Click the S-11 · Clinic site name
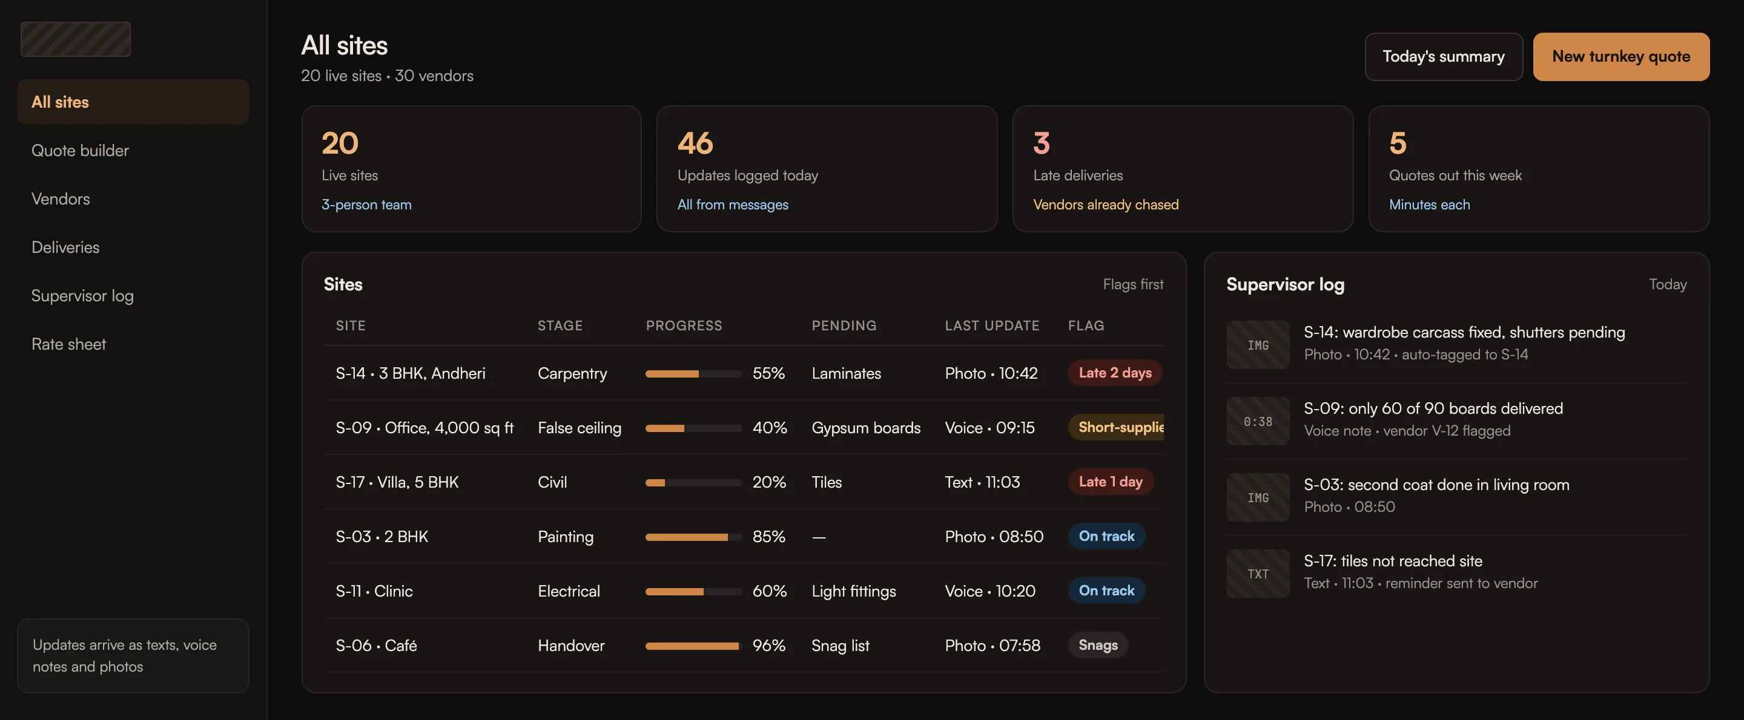The image size is (1744, 720). [374, 591]
